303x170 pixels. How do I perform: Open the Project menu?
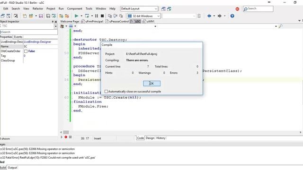[51, 8]
